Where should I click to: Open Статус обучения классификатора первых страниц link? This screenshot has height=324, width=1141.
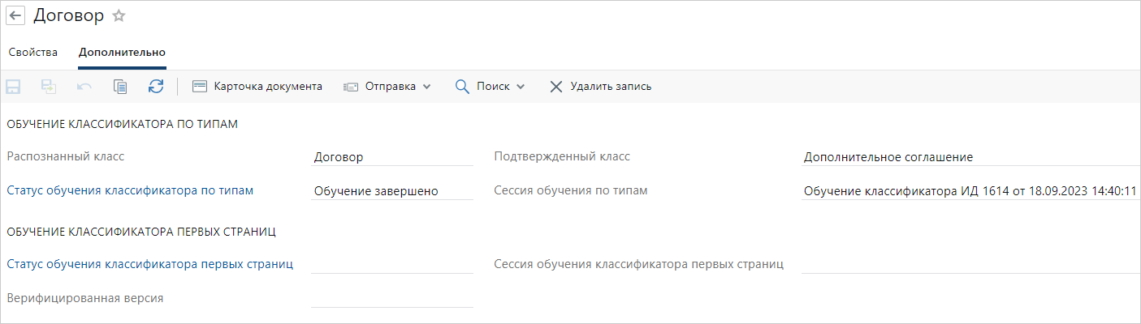(150, 263)
